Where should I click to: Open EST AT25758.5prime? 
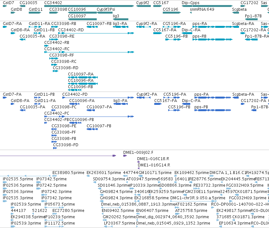(191, 211)
